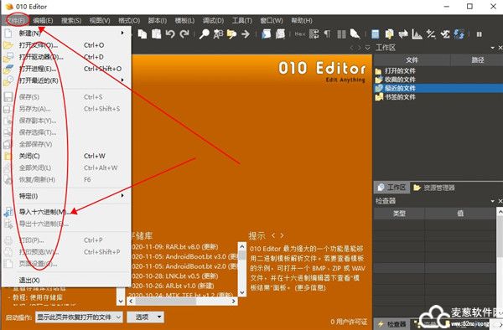Click the Open Drive icon in File menu

pyautogui.click(x=8, y=57)
